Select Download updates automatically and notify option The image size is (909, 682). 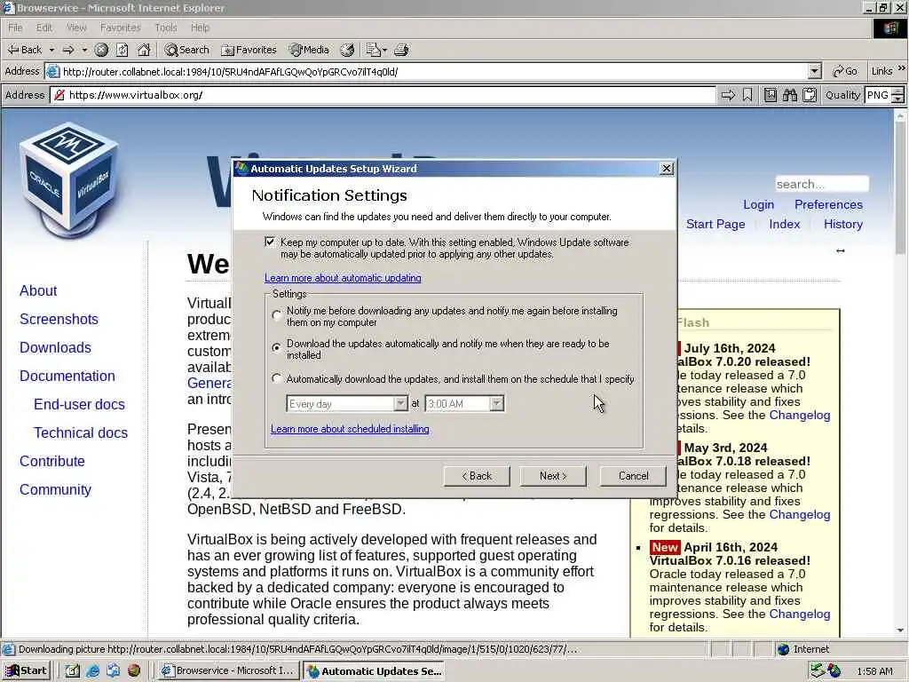pos(277,347)
